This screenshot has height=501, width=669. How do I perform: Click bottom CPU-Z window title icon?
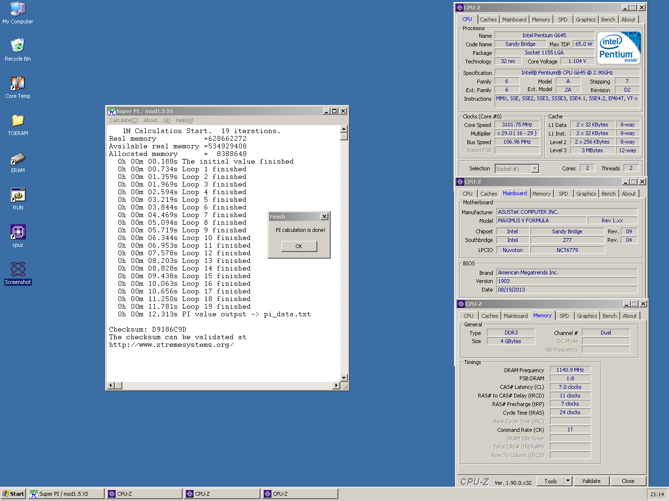[x=461, y=304]
